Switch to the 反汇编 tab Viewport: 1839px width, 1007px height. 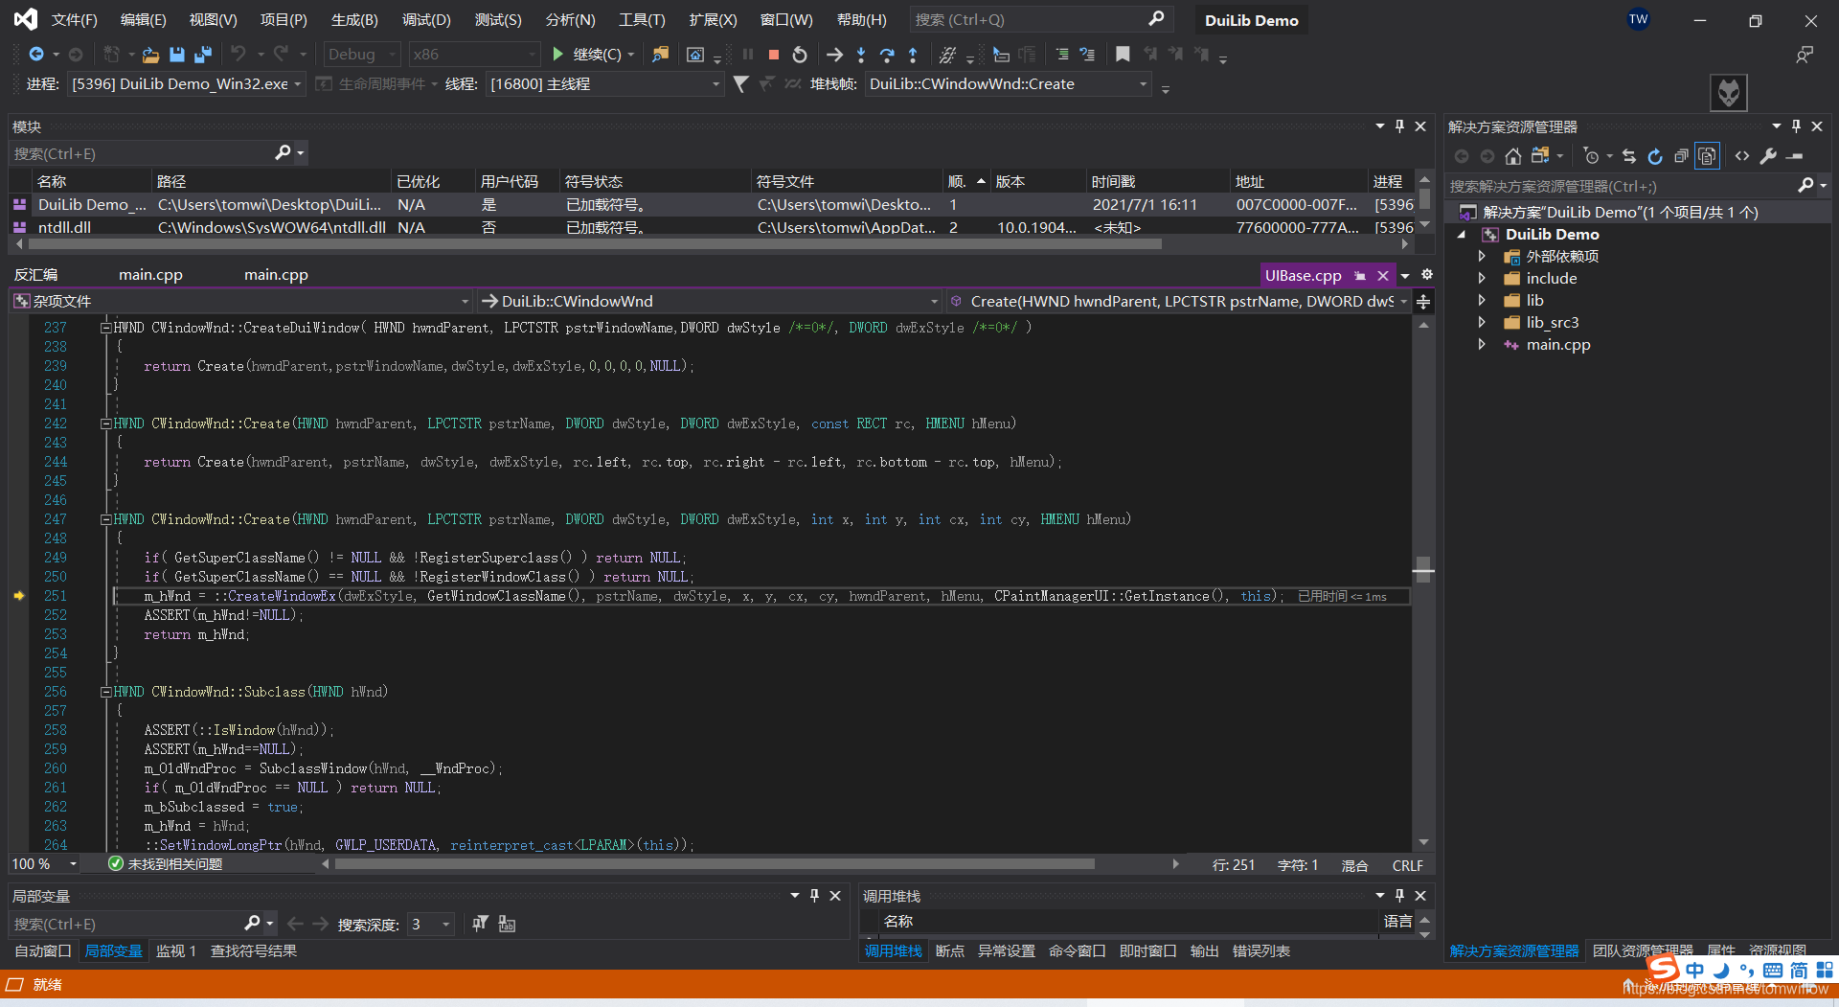(x=35, y=275)
